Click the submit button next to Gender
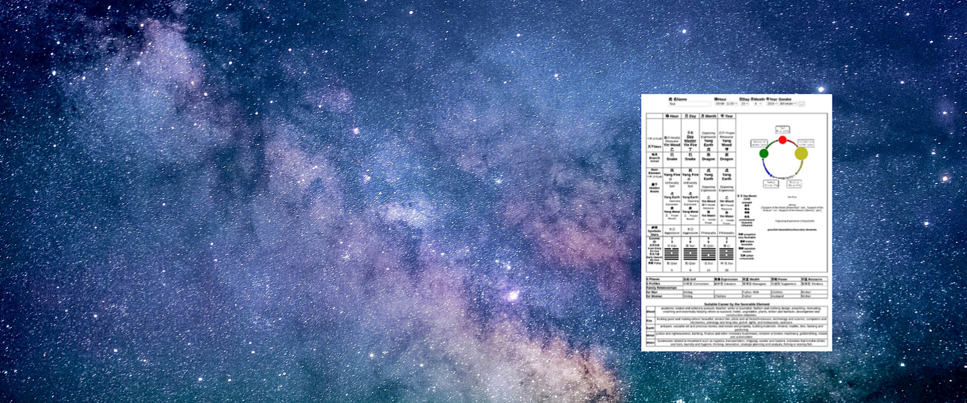 click(x=801, y=104)
